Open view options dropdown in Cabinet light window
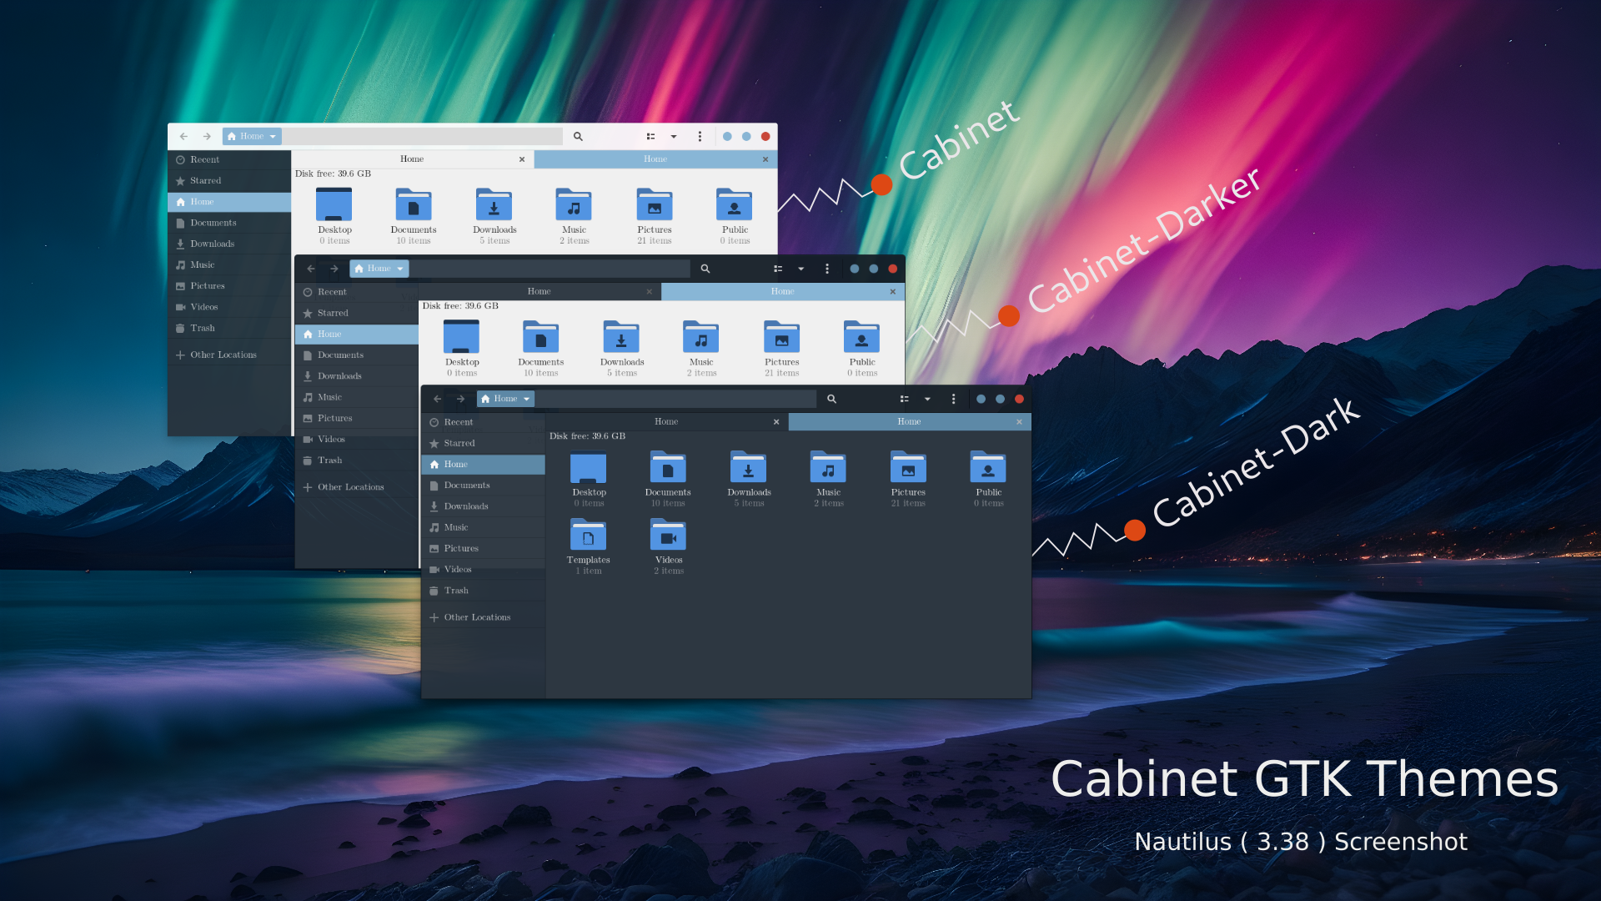1601x901 pixels. coord(674,136)
